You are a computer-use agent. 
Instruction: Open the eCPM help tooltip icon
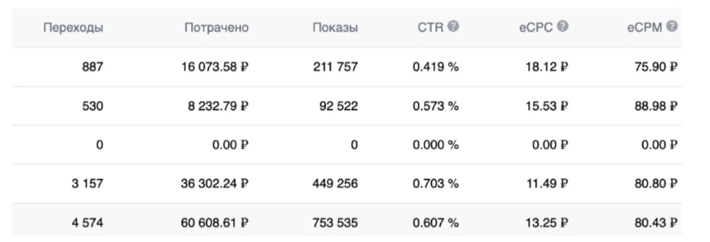672,26
